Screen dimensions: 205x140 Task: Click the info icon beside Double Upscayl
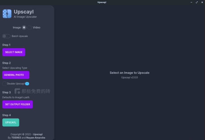(27, 84)
